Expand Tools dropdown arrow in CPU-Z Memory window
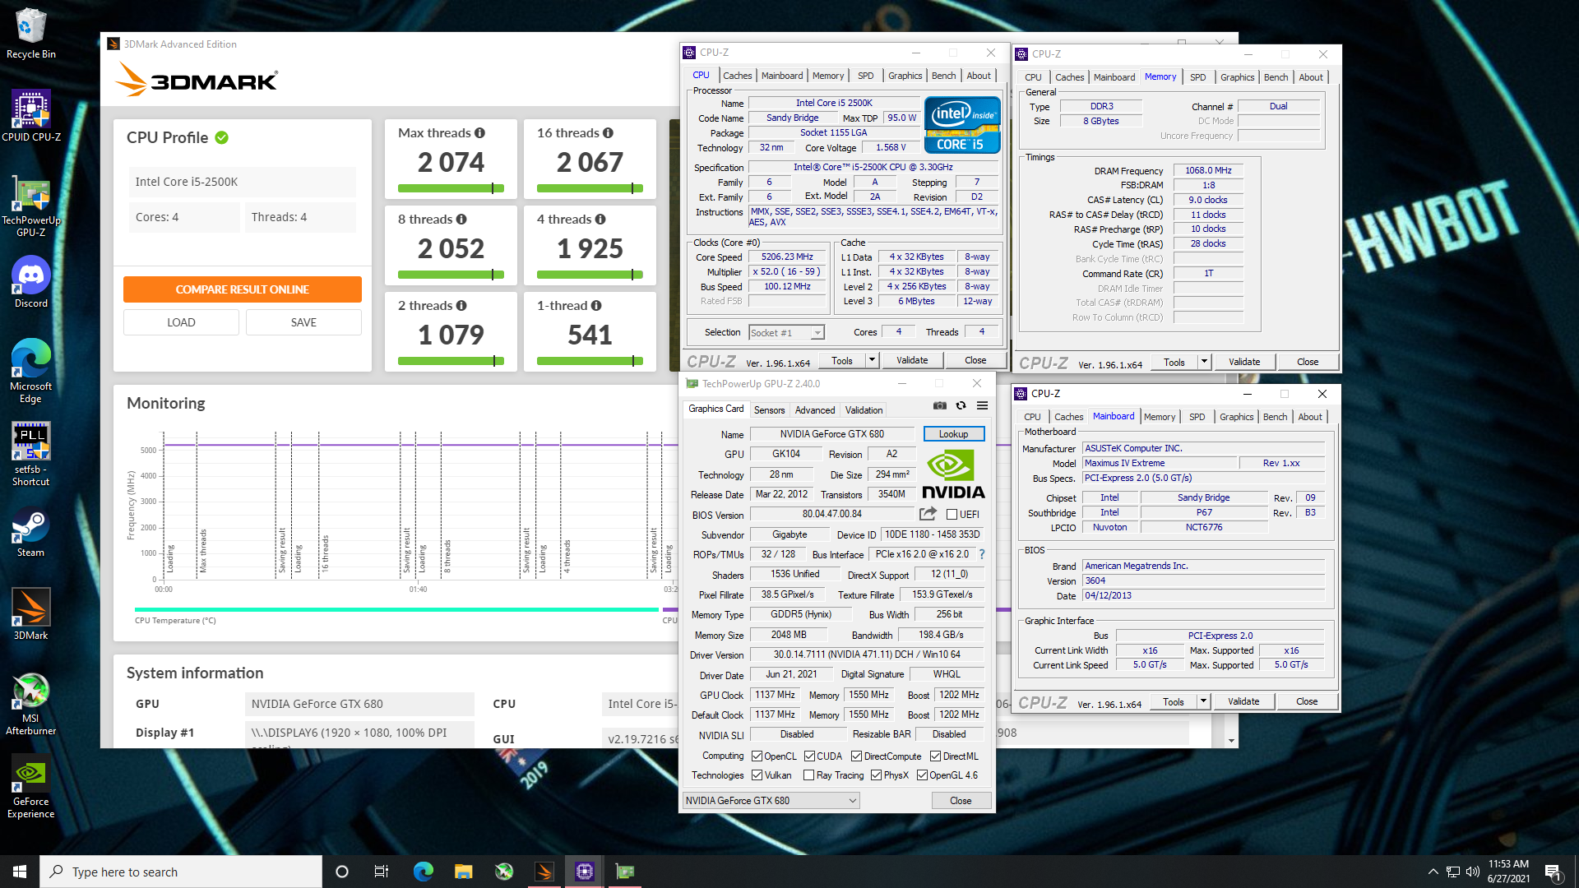 point(1204,362)
